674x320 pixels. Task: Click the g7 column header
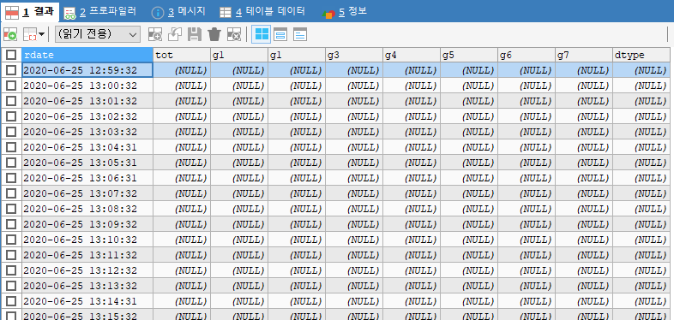pos(584,55)
